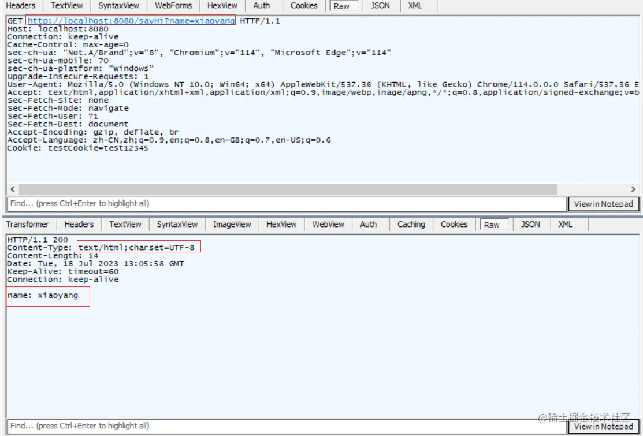Switch to the response XML tab

pyautogui.click(x=565, y=225)
